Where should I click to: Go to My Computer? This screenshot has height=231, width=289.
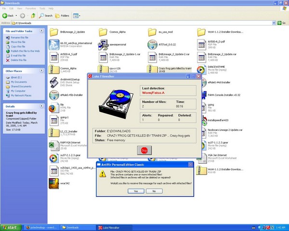tap(18, 91)
